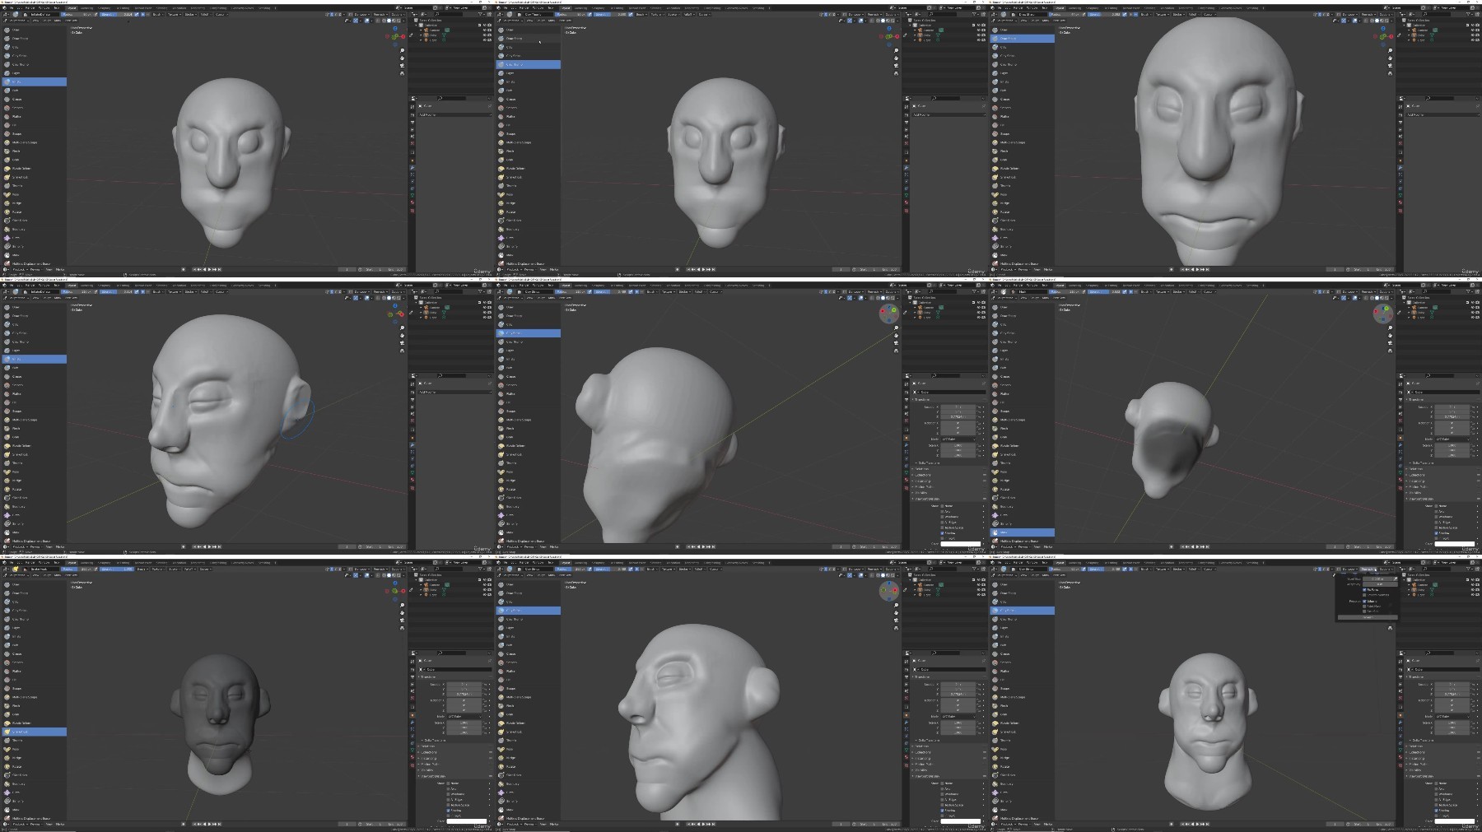Jump to end frame in profile view timeline

pyautogui.click(x=713, y=824)
